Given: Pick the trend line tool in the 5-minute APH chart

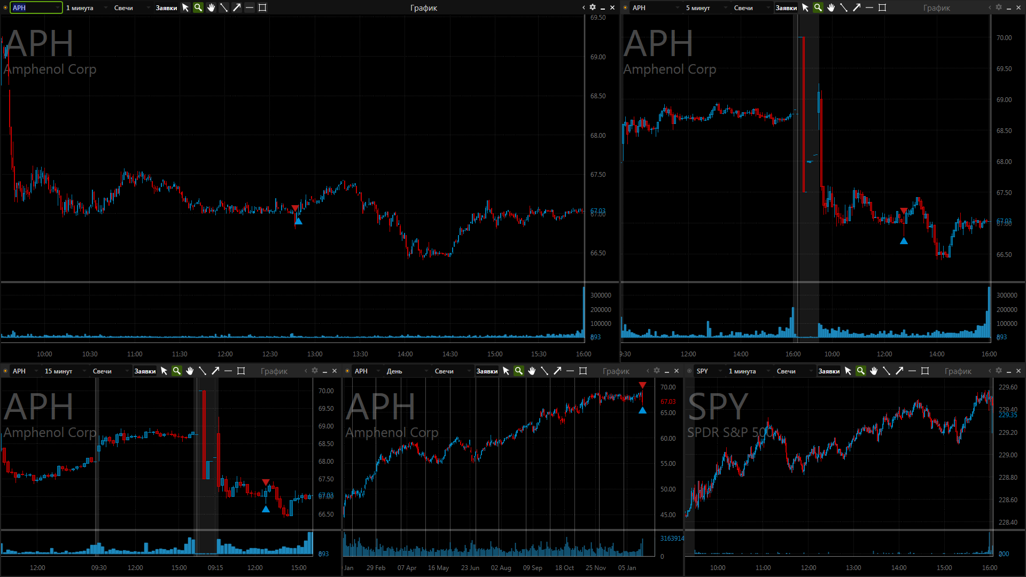Looking at the screenshot, I should pyautogui.click(x=844, y=7).
